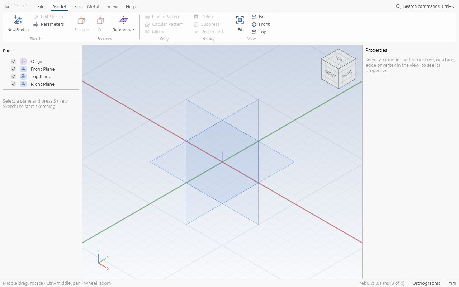Toggle Origin visibility checkbox
The image size is (459, 287).
(x=13, y=61)
